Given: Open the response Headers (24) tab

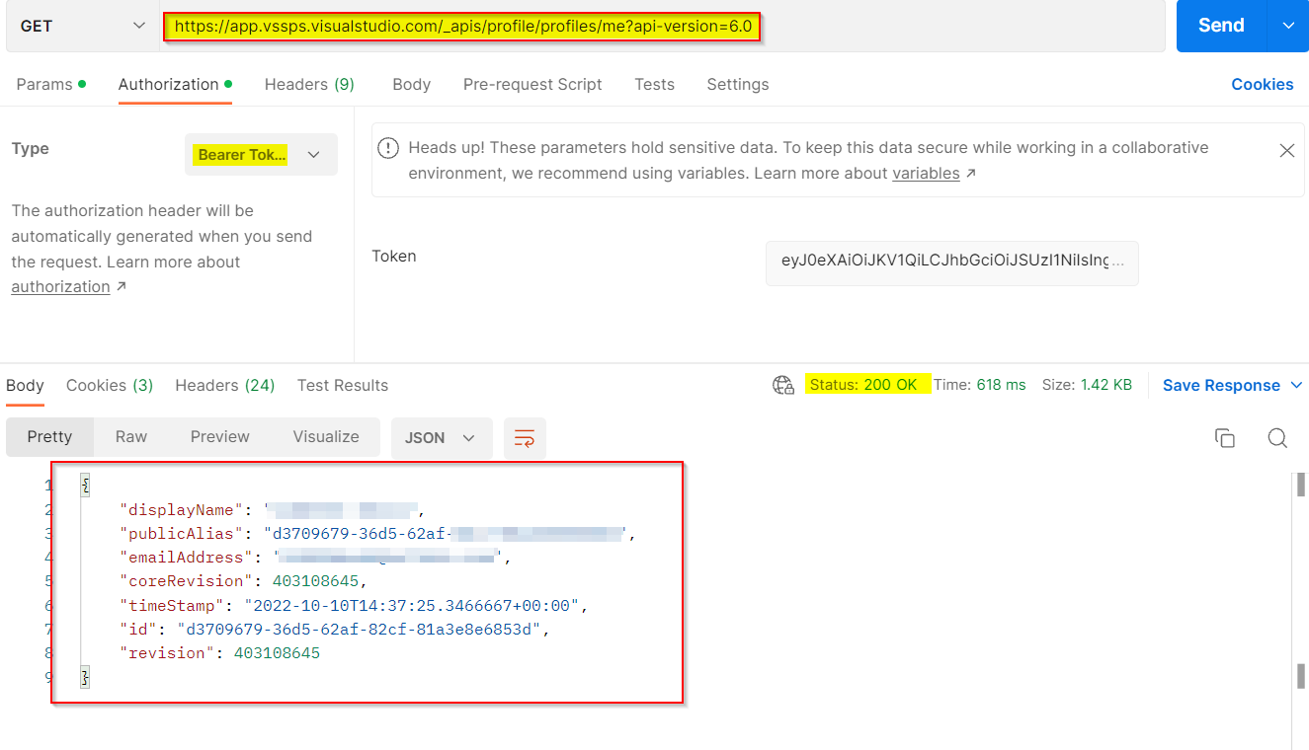Looking at the screenshot, I should (x=224, y=385).
